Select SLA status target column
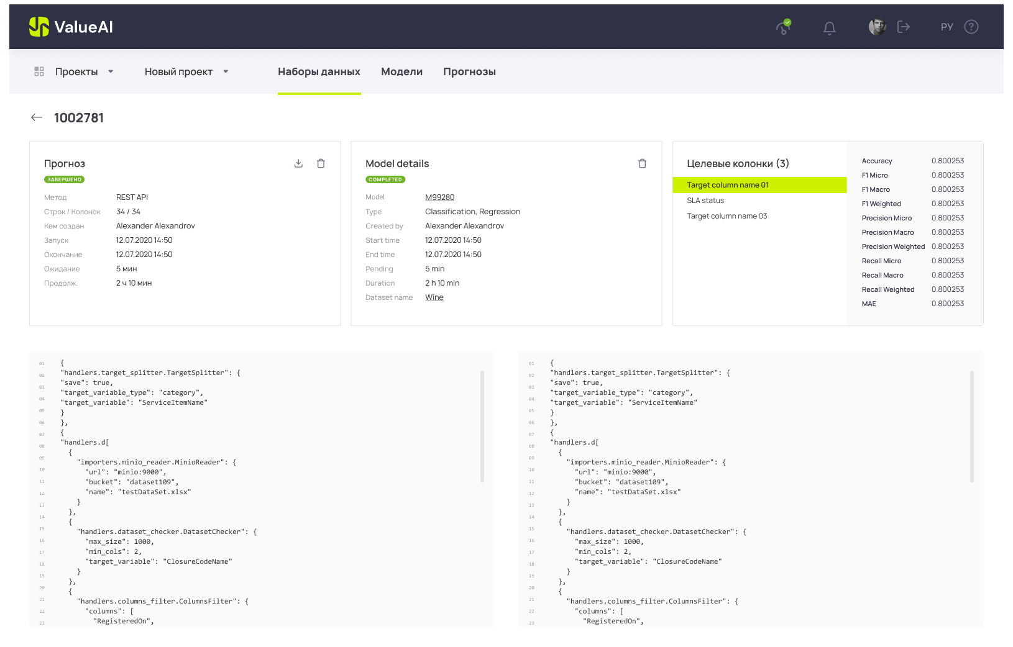This screenshot has width=1013, height=647. coord(705,201)
